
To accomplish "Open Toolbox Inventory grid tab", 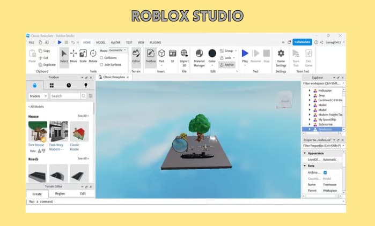I will coord(52,86).
